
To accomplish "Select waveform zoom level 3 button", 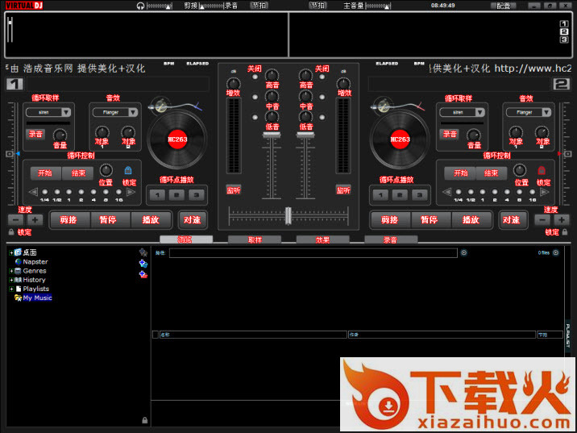I will coord(564,40).
